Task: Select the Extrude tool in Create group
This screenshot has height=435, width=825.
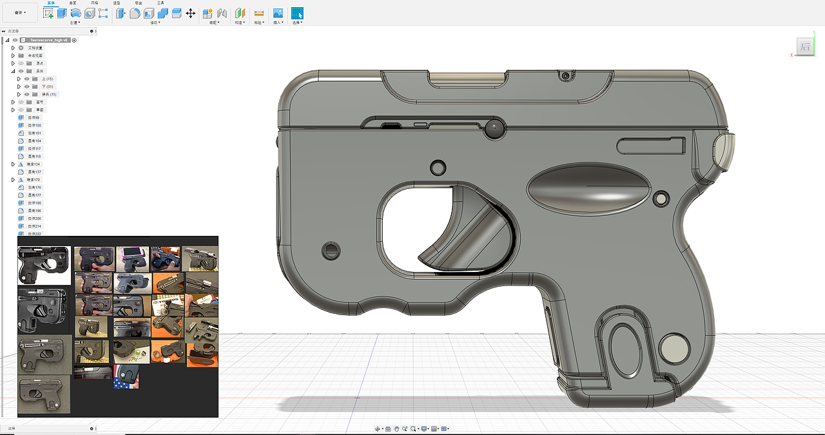Action: point(62,13)
